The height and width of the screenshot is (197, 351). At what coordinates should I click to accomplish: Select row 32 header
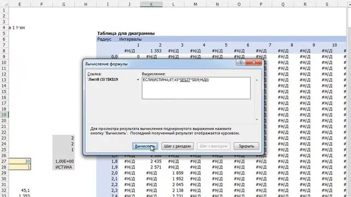(x=4, y=190)
